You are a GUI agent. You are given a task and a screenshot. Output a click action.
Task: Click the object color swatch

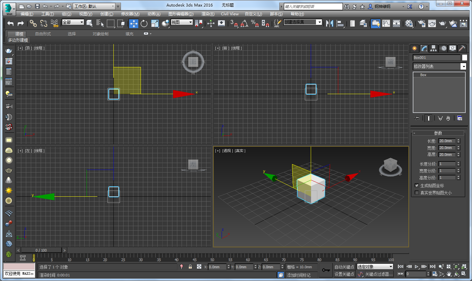464,58
